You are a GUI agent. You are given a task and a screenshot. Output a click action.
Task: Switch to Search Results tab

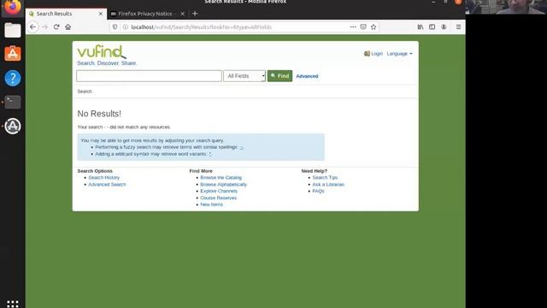[67, 14]
